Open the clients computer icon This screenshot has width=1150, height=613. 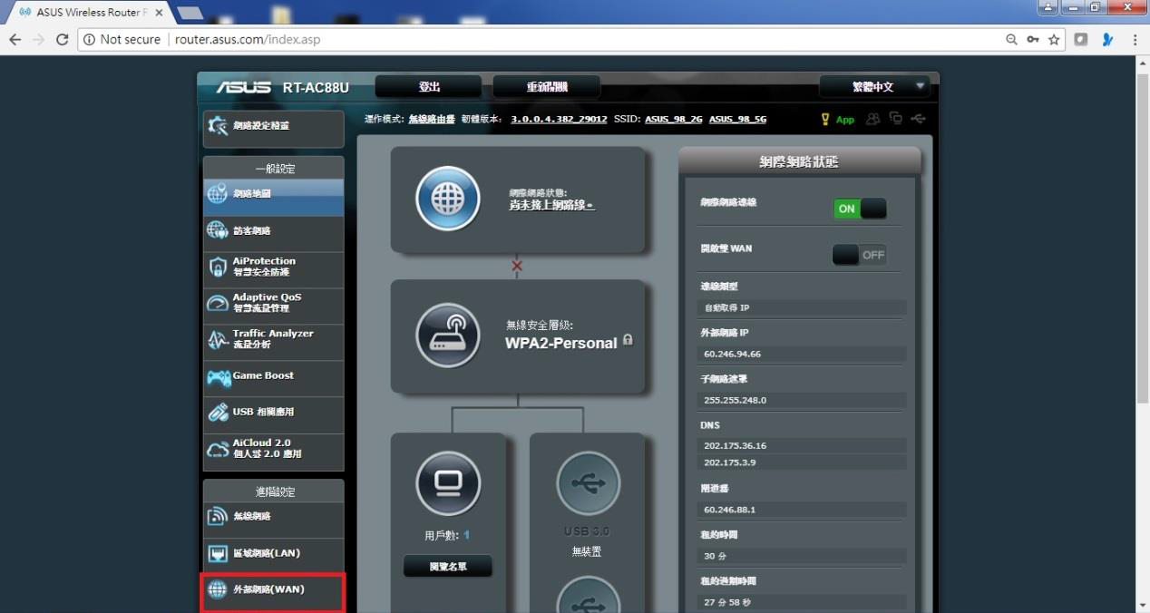(448, 483)
